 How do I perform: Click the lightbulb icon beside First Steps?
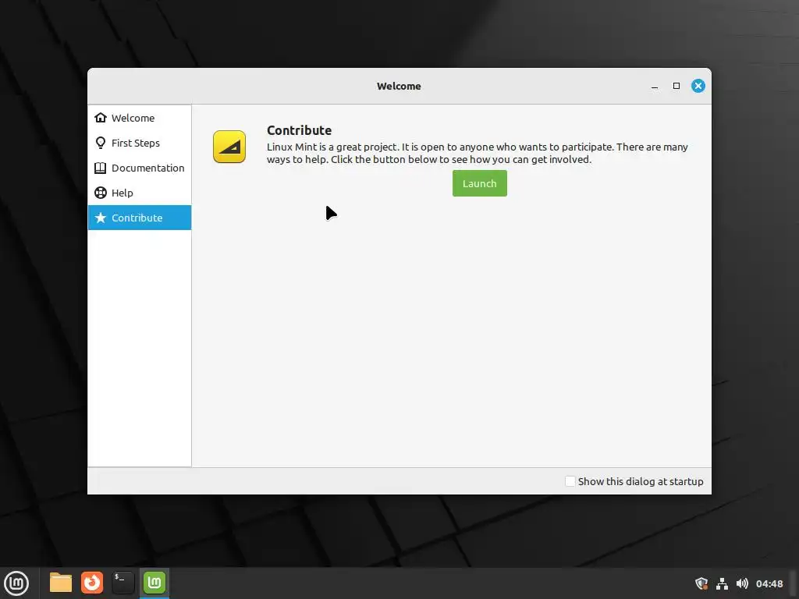pos(101,143)
